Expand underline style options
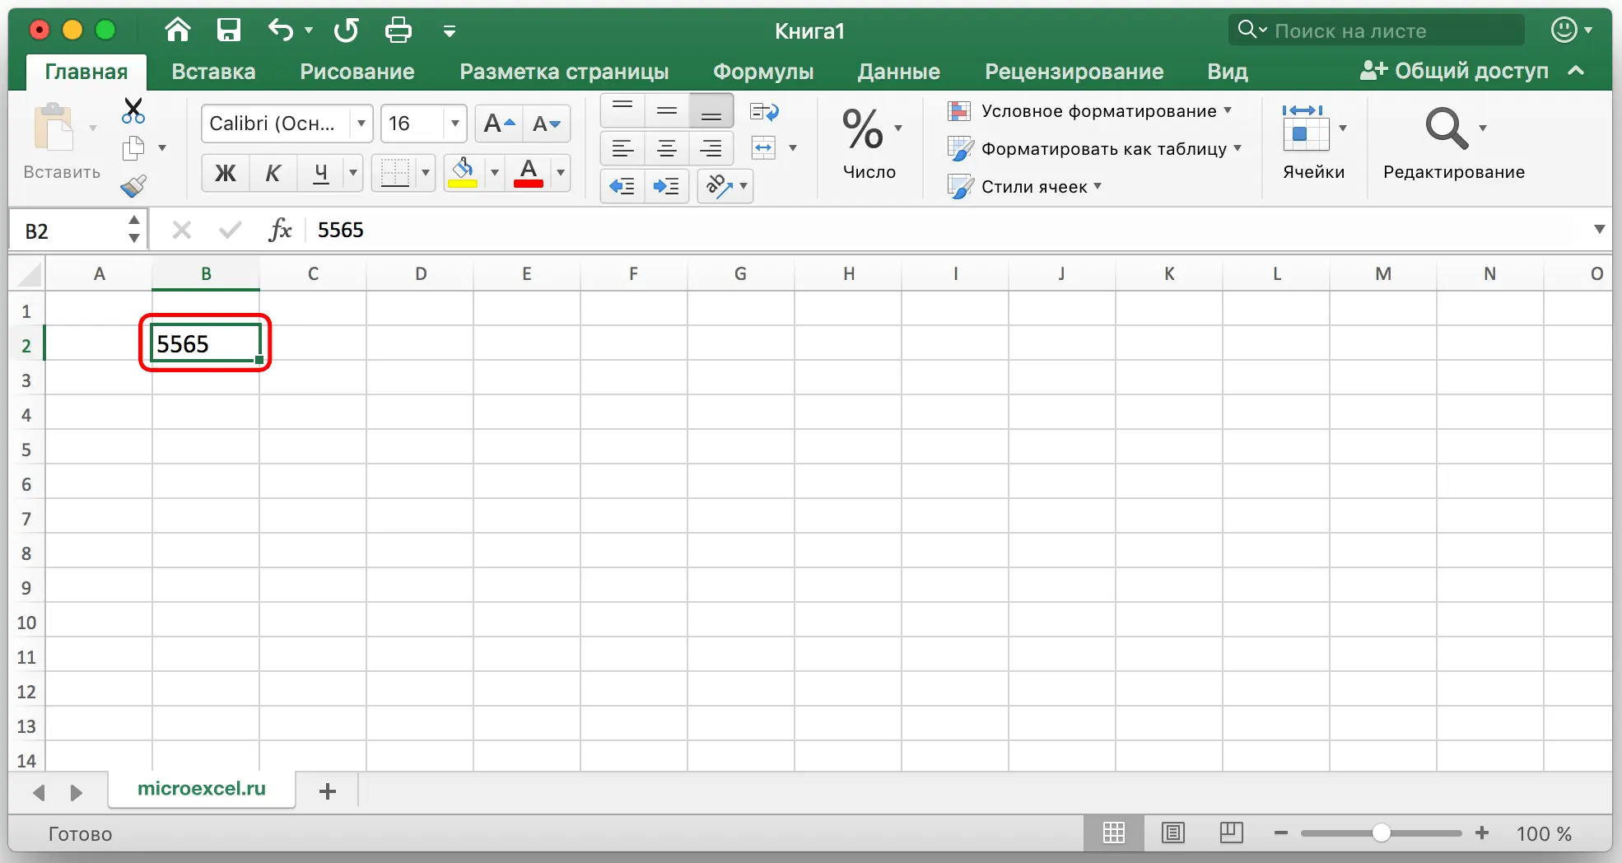The height and width of the screenshot is (863, 1622). [353, 173]
